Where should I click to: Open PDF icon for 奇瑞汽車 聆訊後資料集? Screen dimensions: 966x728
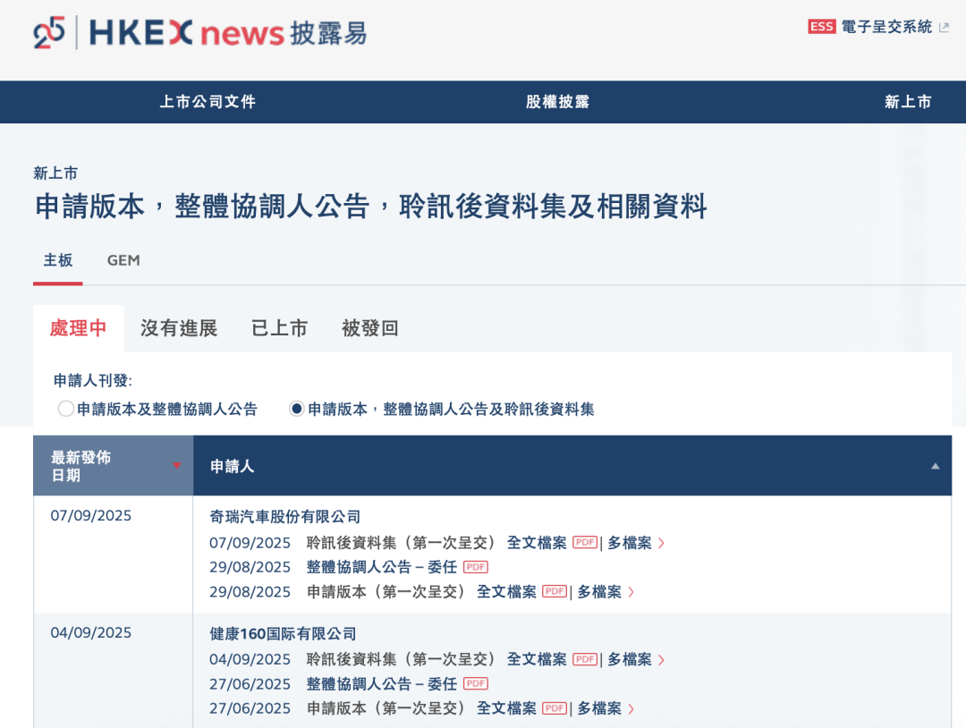tap(585, 542)
